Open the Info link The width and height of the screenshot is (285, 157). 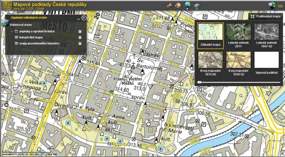pyautogui.click(x=280, y=6)
